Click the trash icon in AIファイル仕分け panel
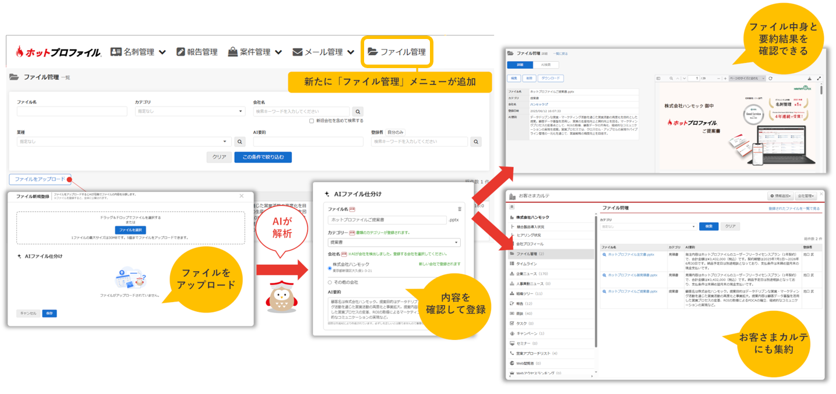 [x=459, y=209]
